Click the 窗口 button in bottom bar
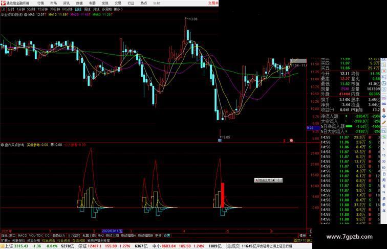The image size is (387, 249). [x=12, y=236]
